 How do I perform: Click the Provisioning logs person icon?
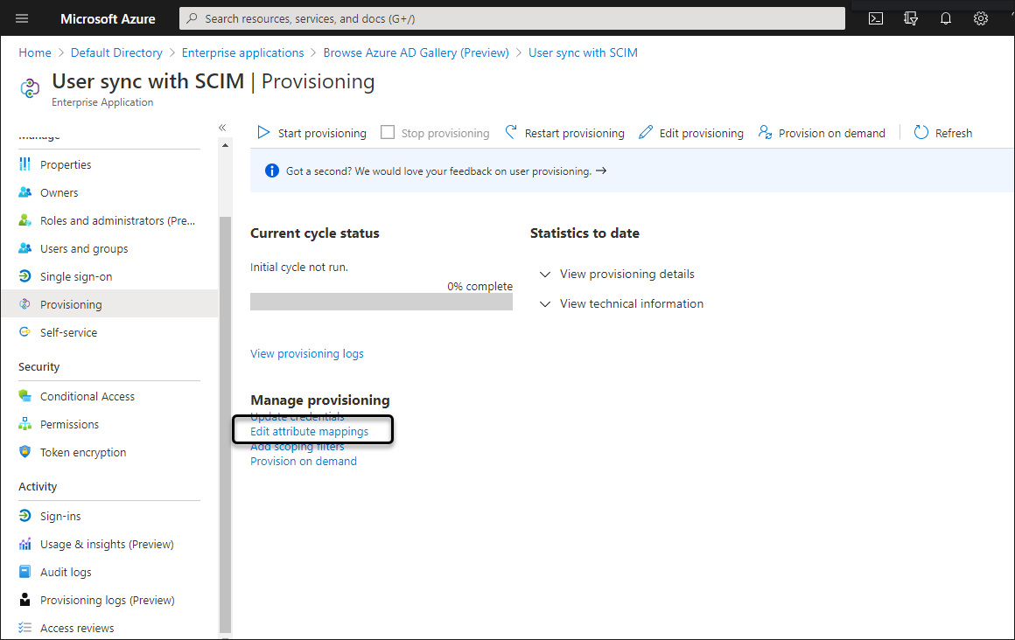tap(25, 599)
